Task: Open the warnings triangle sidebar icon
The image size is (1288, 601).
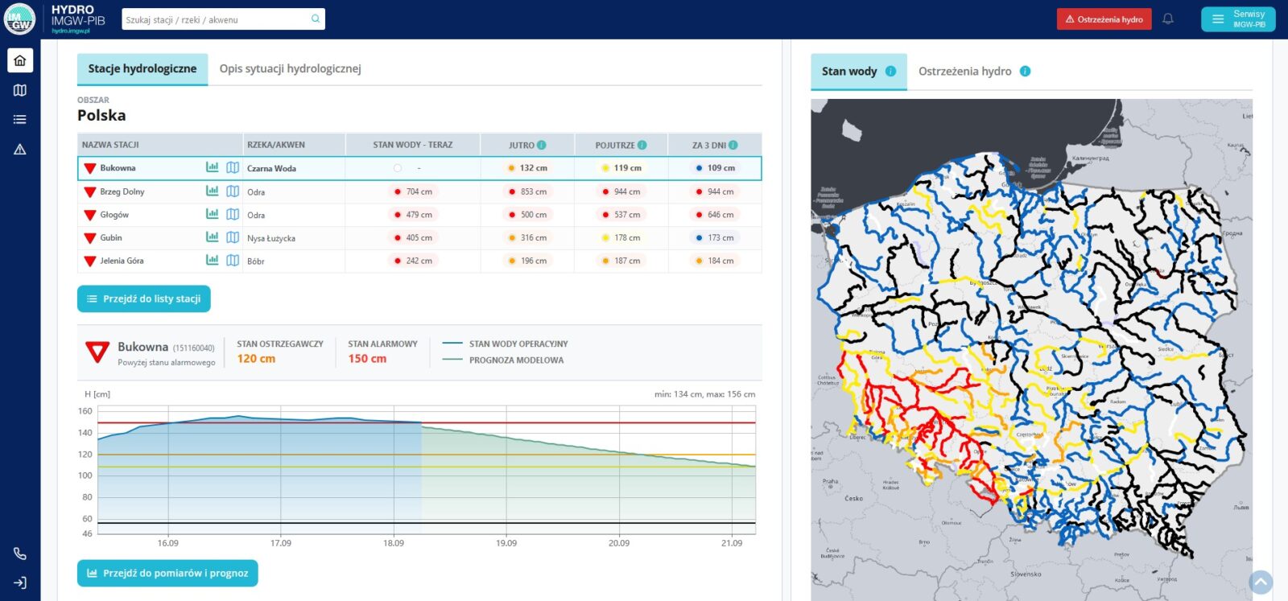Action: tap(20, 149)
